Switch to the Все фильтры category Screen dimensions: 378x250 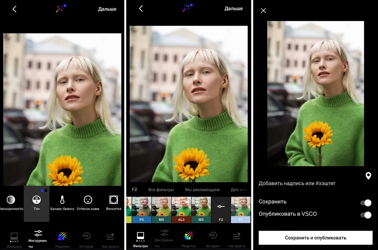[161, 190]
